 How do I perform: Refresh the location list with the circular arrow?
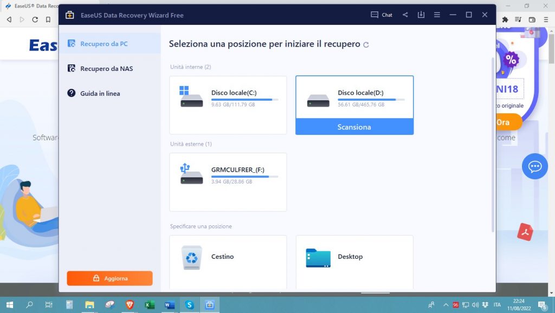[x=366, y=44]
